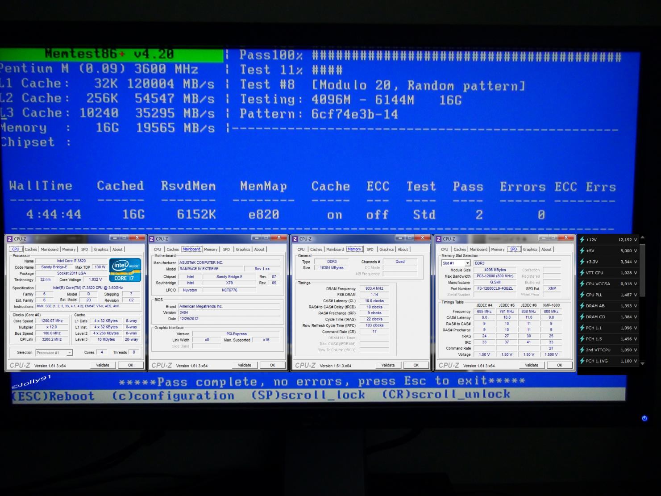Image resolution: width=661 pixels, height=496 pixels.
Task: Click the BIOS Version value '3404'
Action: pyautogui.click(x=229, y=313)
